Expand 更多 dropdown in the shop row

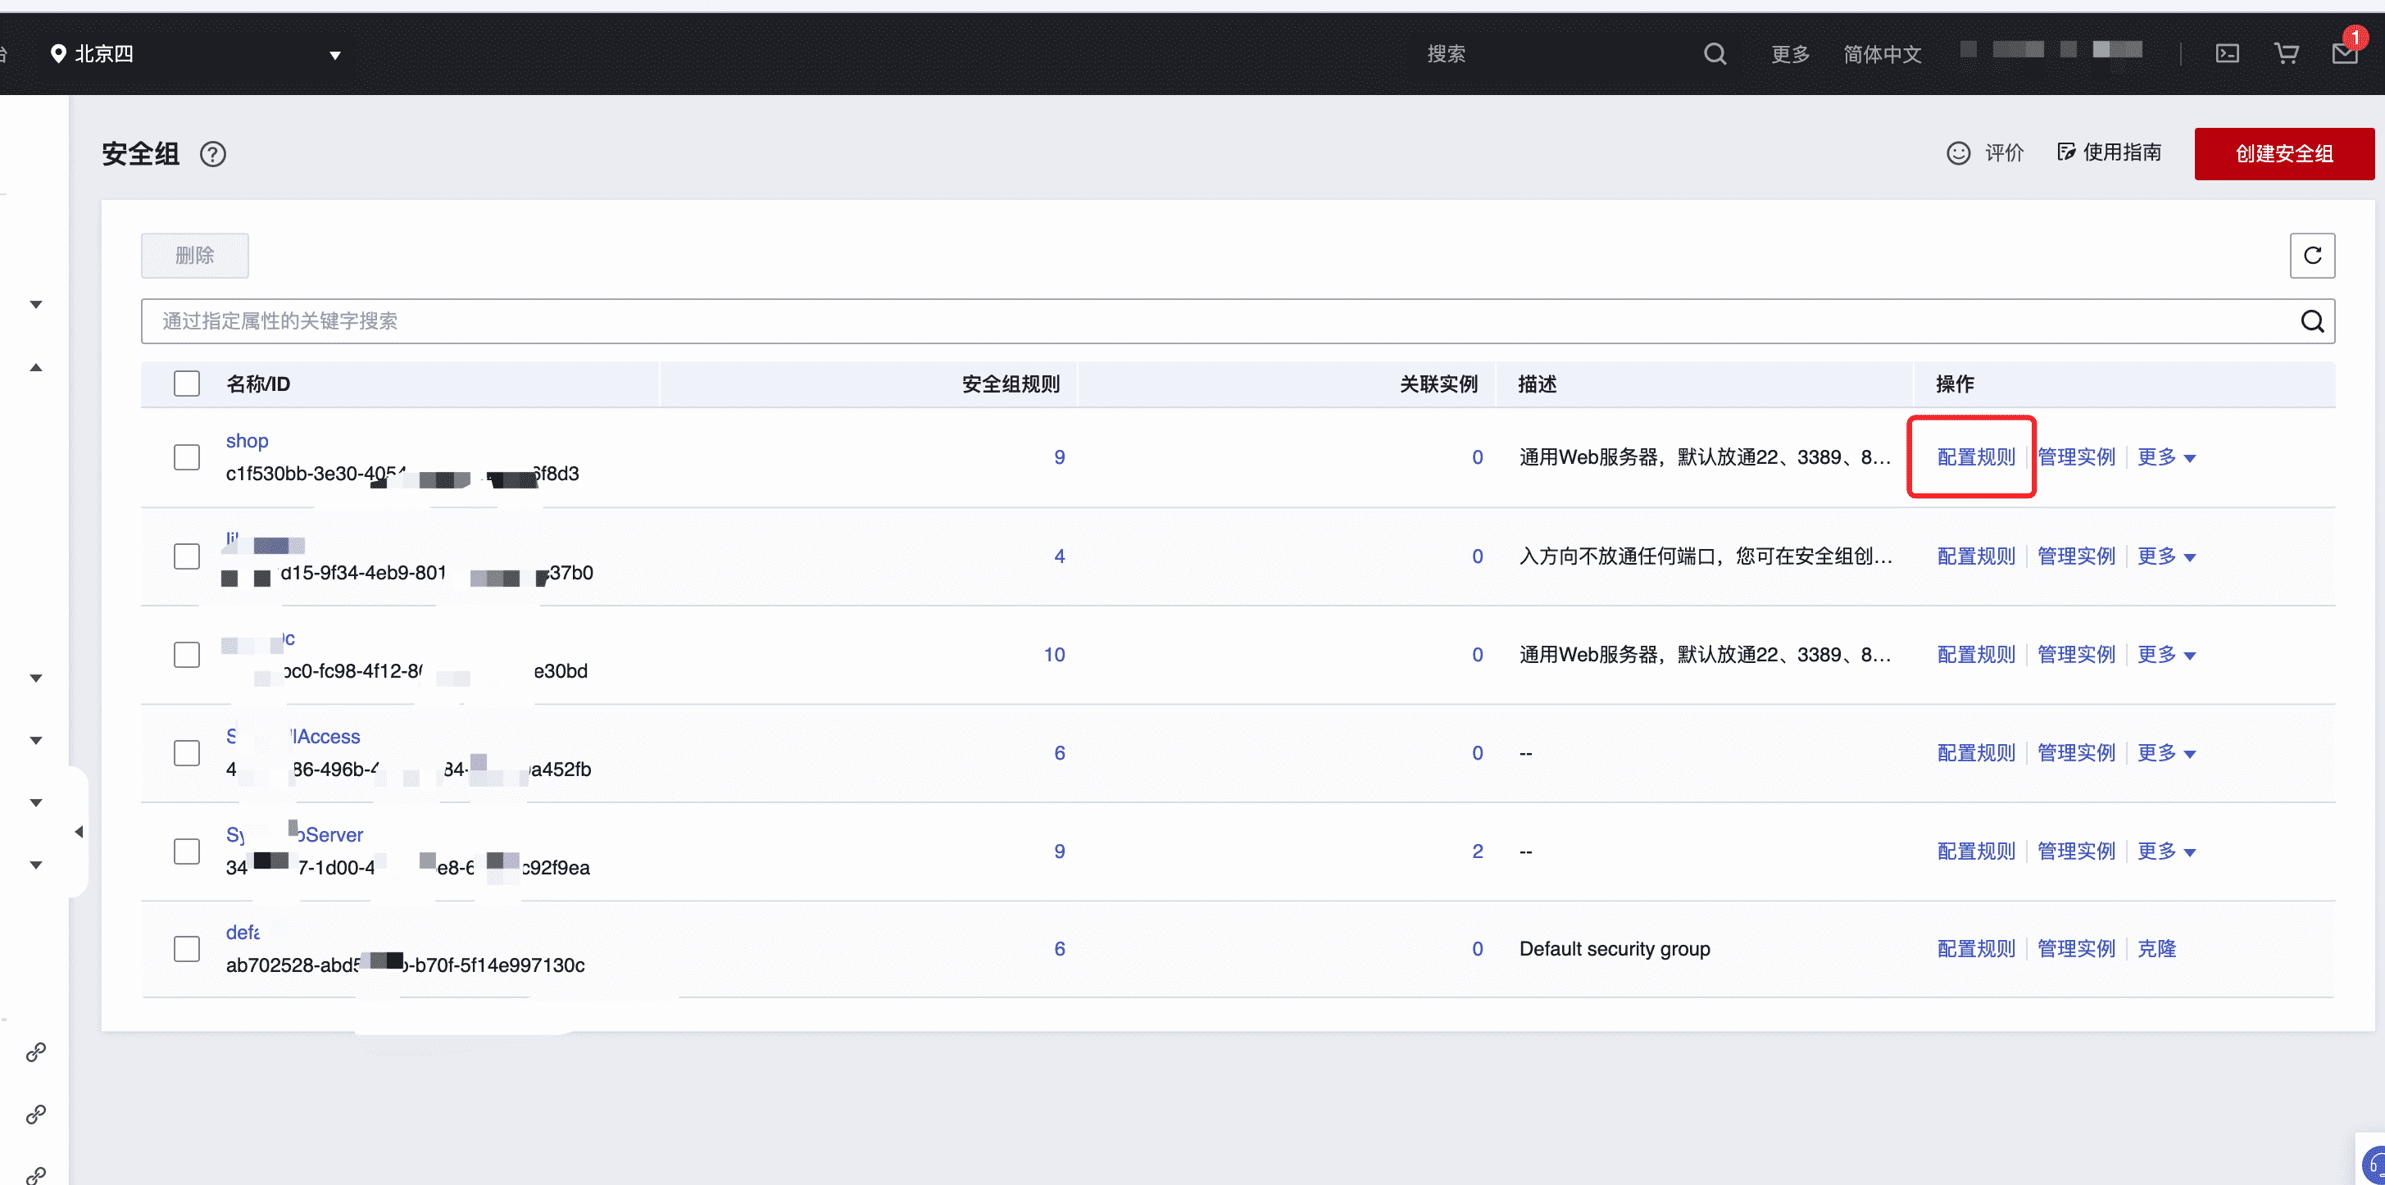tap(2165, 457)
